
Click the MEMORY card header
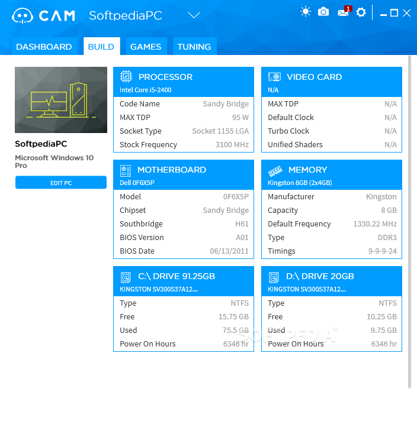pyautogui.click(x=332, y=175)
